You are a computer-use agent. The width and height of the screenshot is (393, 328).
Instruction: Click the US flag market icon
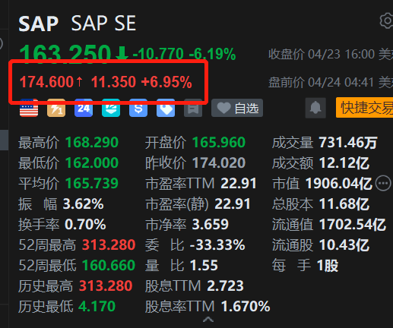click(29, 108)
